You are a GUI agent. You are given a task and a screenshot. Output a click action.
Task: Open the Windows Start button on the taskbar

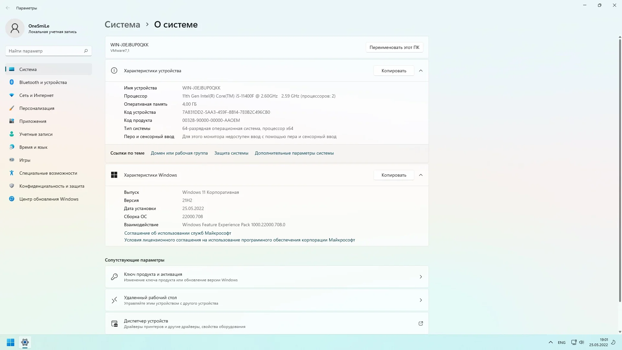pyautogui.click(x=10, y=342)
